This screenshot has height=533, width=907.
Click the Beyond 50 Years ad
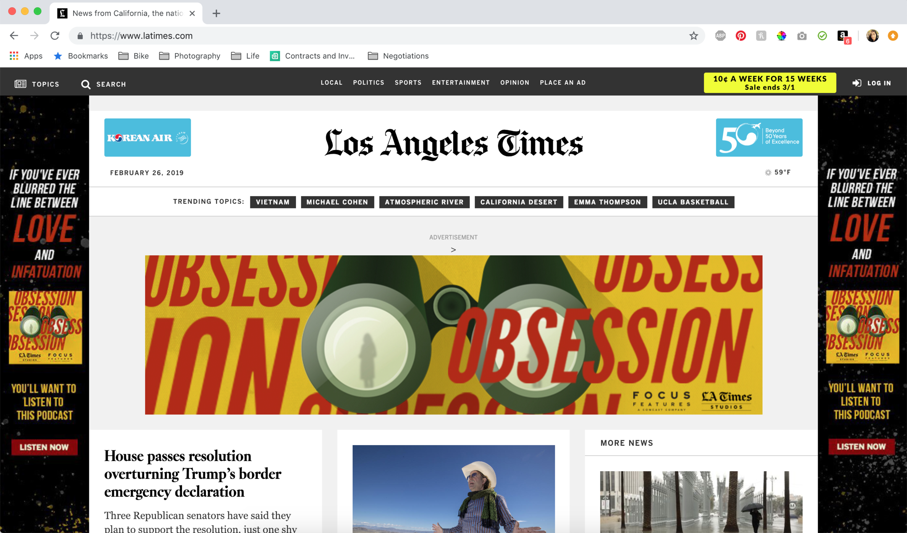tap(759, 138)
